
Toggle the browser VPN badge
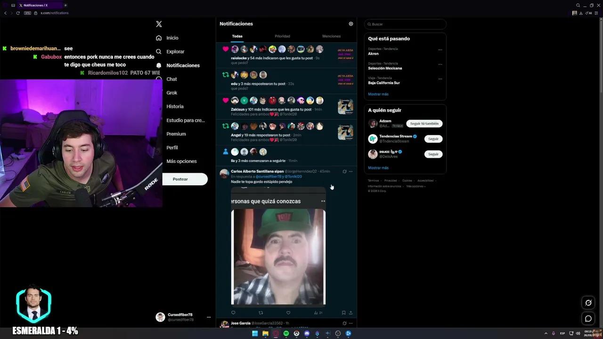27,13
